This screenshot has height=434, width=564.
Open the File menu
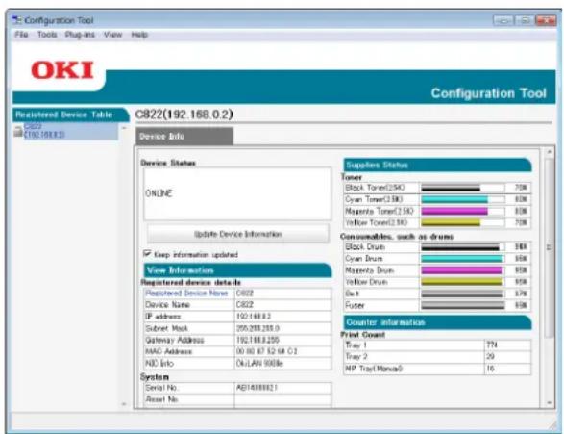pyautogui.click(x=21, y=35)
